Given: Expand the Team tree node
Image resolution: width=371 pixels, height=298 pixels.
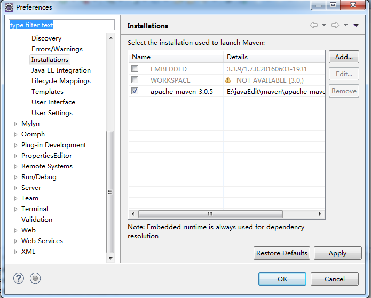Looking at the screenshot, I should coord(15,198).
